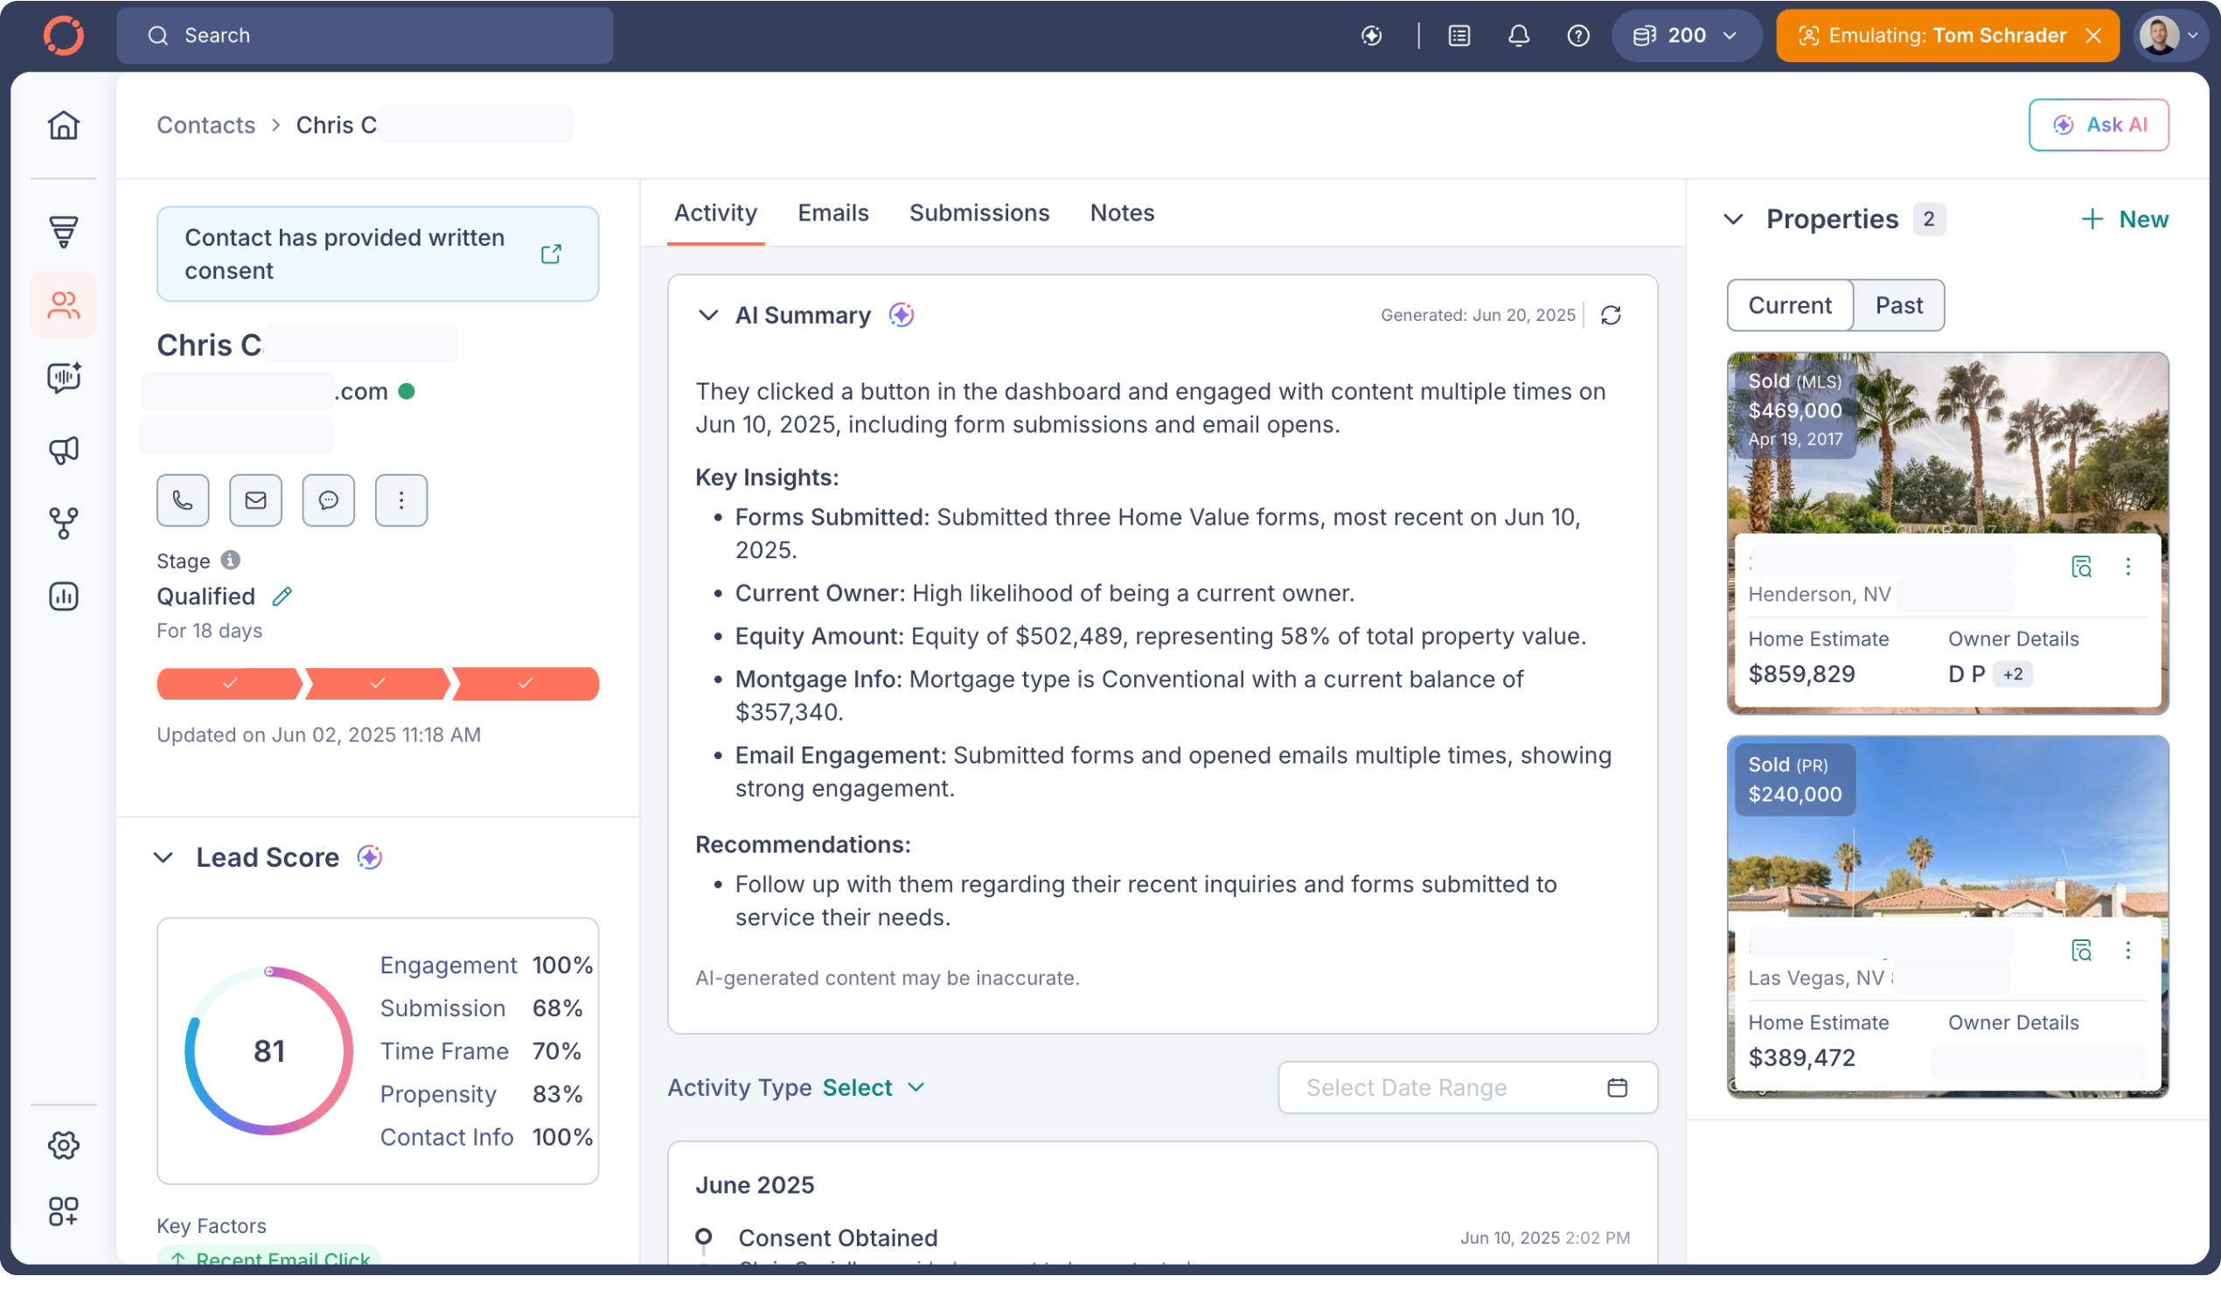Click the Ask AI button
Viewport: 2221px width, 1297px height.
(x=2099, y=125)
